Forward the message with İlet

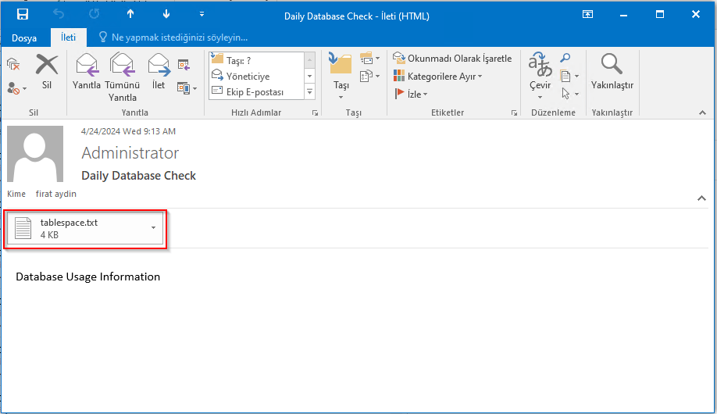(159, 71)
